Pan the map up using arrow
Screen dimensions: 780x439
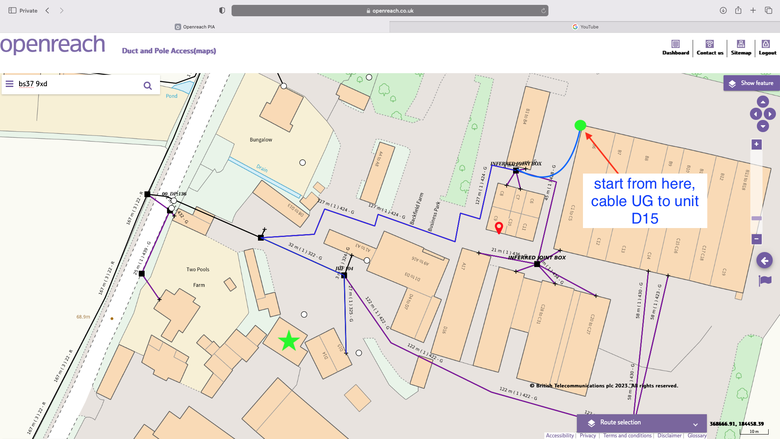click(763, 102)
